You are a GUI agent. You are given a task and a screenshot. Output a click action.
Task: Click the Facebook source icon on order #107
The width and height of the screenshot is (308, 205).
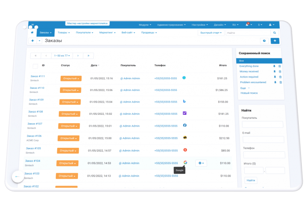coord(185,125)
